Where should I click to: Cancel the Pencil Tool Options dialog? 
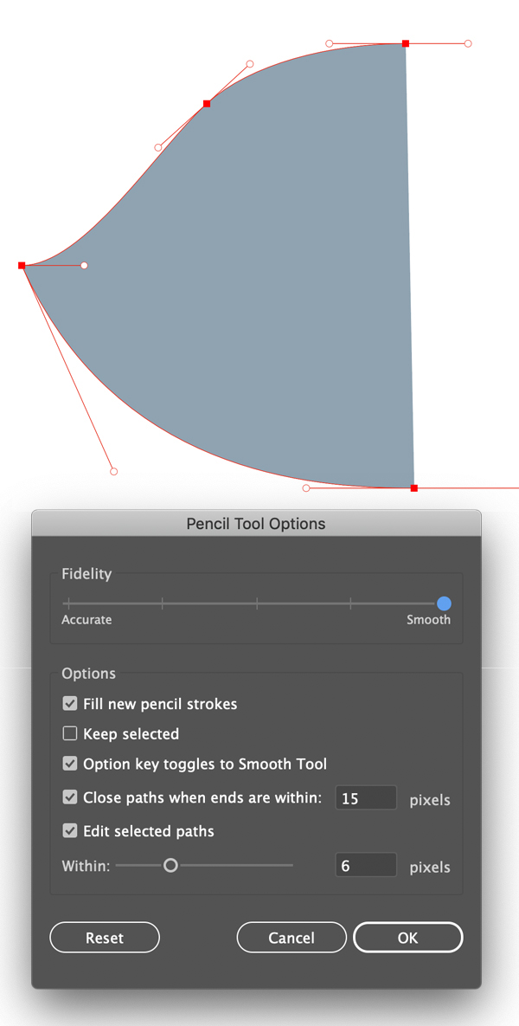(x=292, y=938)
